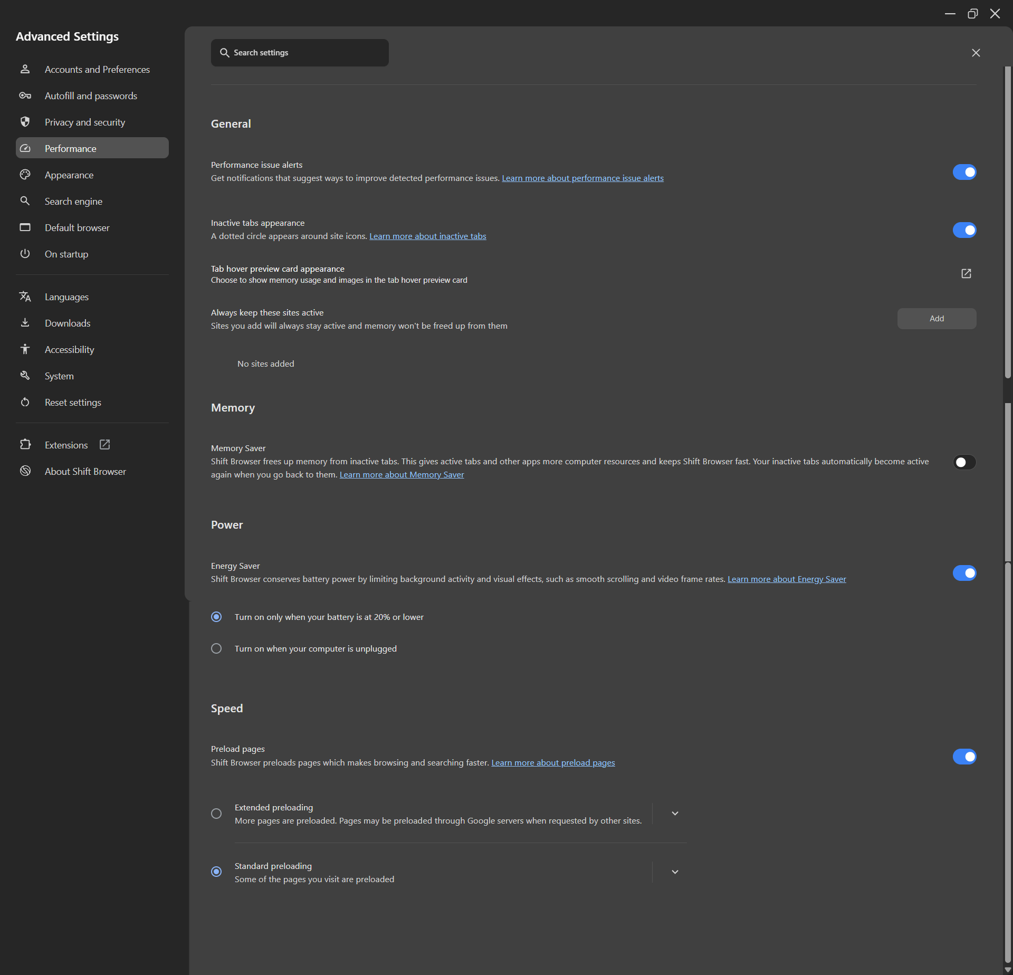Click Add button for always active sites
Image resolution: width=1013 pixels, height=975 pixels.
click(936, 319)
